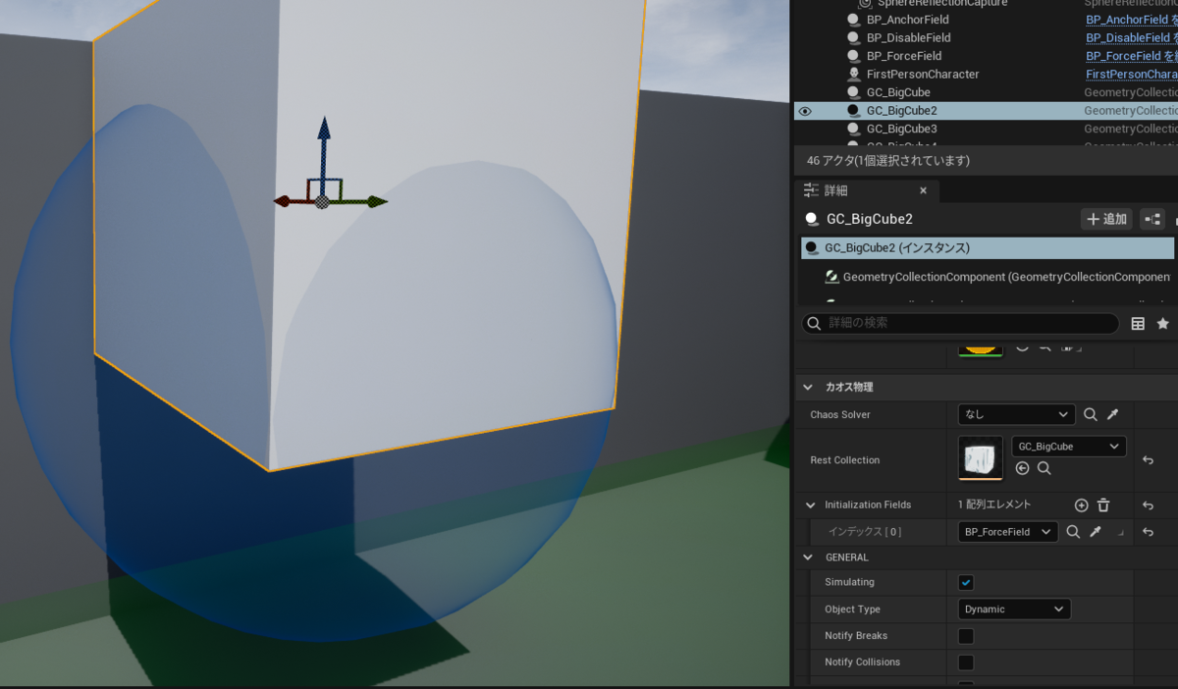Toggle the favorites star filter
This screenshot has height=689, width=1178.
pos(1163,323)
